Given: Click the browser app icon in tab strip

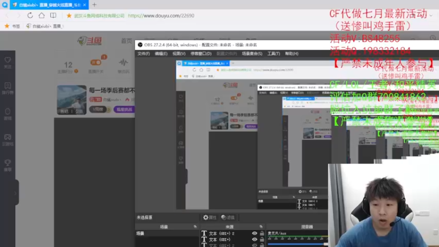Looking at the screenshot, I should coord(4,4).
